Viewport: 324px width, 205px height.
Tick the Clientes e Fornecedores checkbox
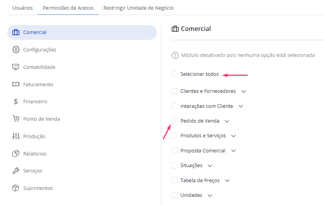[x=175, y=91]
